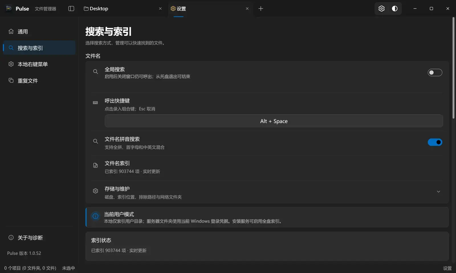Maximize the Pulse window
This screenshot has width=456, height=273.
point(431,9)
